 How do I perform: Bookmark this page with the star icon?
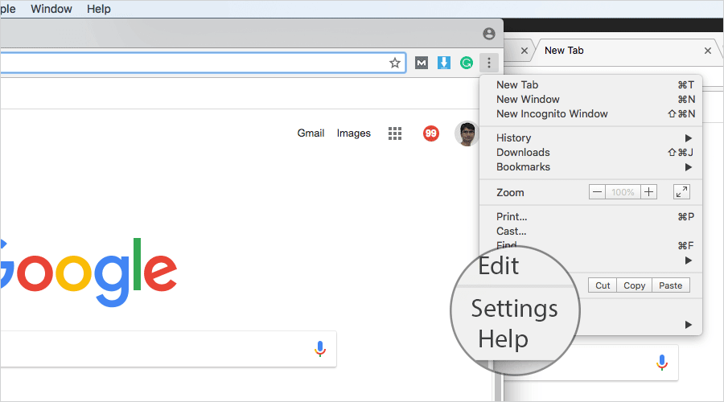tap(394, 63)
